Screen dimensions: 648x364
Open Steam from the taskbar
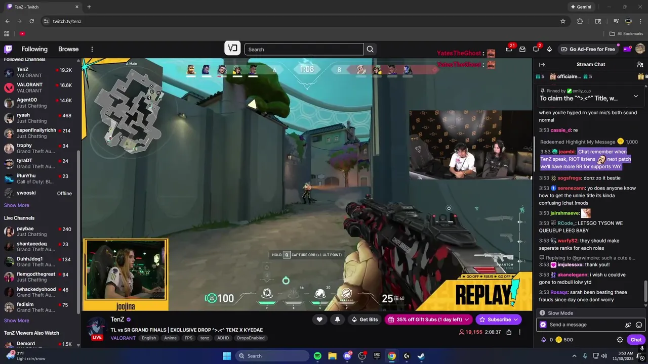pos(421,356)
